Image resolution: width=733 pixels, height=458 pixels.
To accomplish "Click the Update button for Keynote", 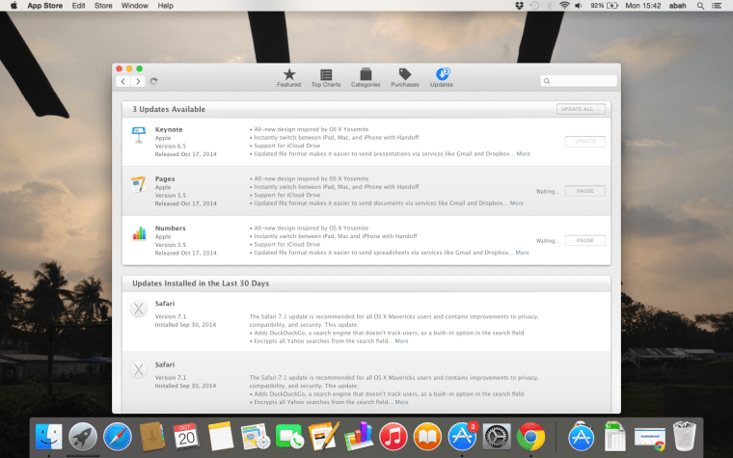I will point(584,141).
